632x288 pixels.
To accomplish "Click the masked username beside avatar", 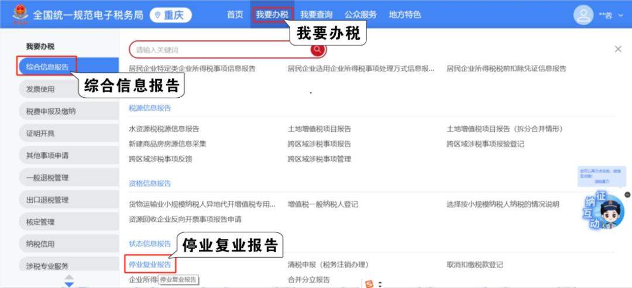I will [x=606, y=15].
